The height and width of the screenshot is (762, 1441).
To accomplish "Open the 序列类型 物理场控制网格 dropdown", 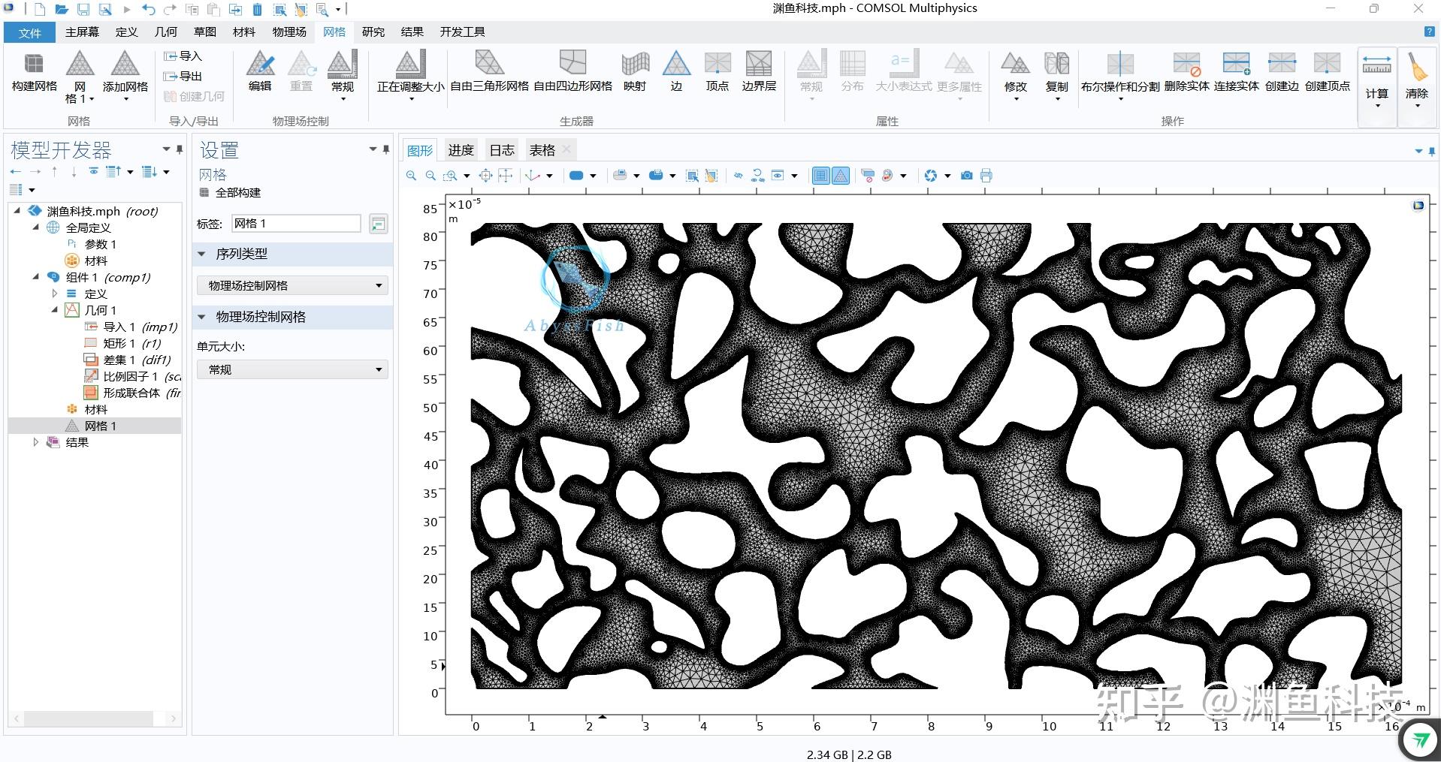I will 292,285.
